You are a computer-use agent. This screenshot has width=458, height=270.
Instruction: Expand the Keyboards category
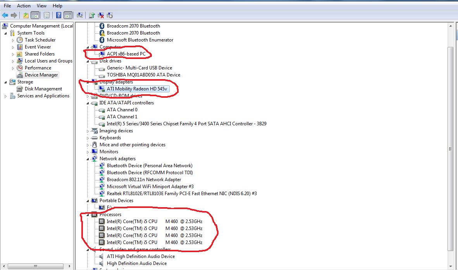coord(88,138)
